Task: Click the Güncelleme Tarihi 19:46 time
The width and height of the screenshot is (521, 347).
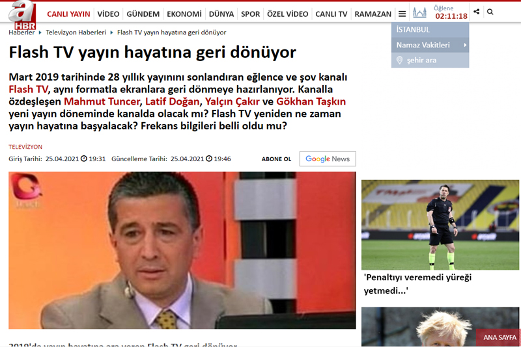Action: (222, 159)
